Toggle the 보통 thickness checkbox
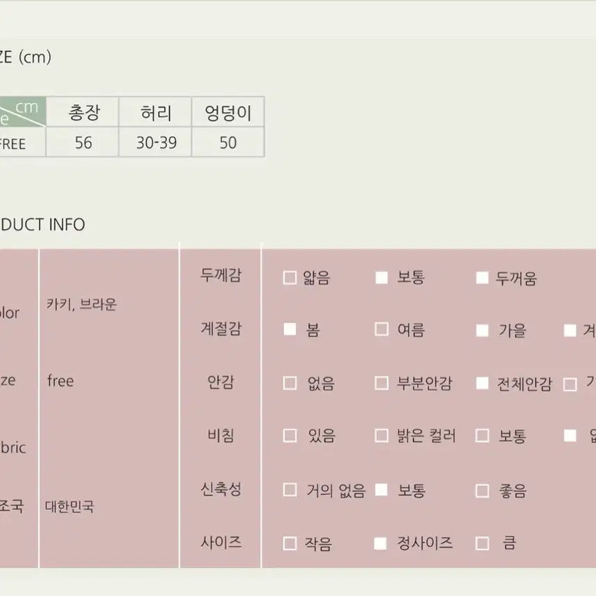 pos(381,278)
